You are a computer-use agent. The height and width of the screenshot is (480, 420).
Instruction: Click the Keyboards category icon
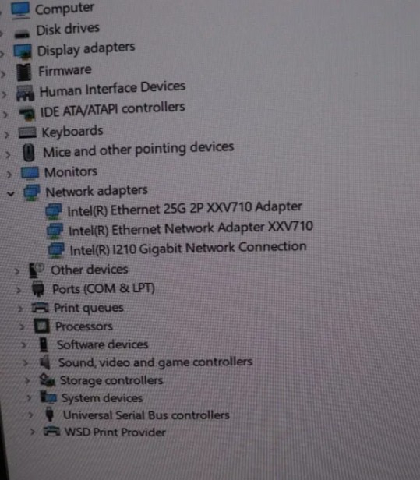tap(27, 132)
